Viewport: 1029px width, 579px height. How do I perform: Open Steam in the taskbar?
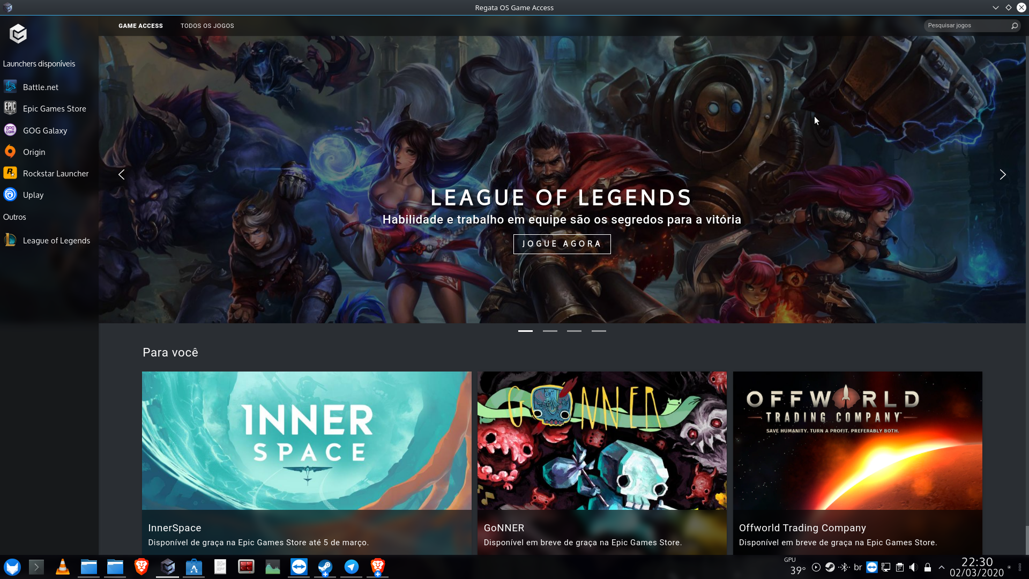click(325, 567)
